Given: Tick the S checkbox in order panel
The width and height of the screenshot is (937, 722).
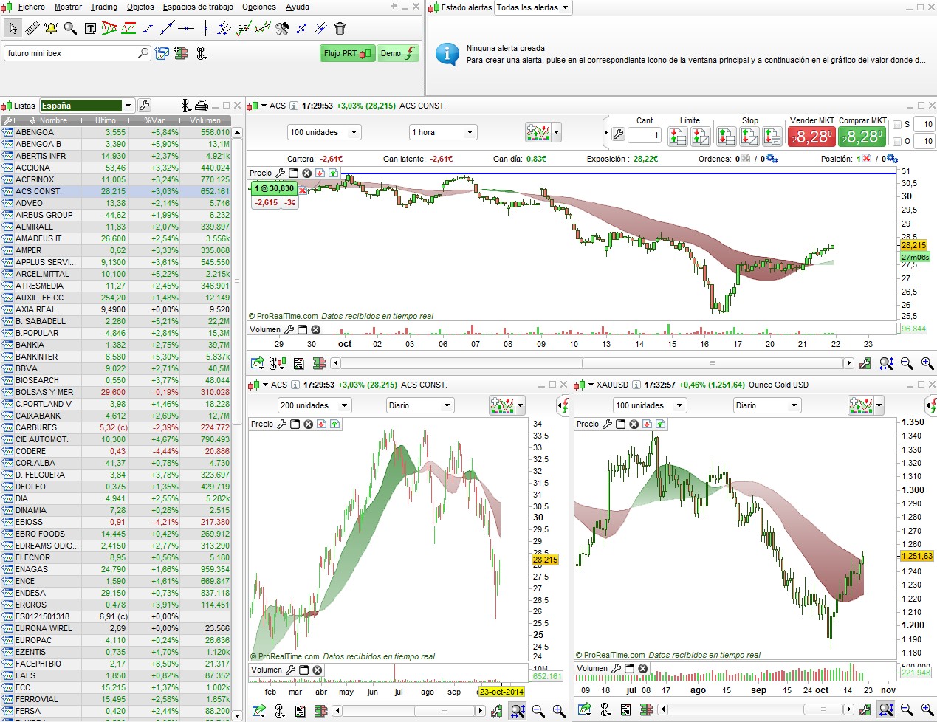Looking at the screenshot, I should 897,125.
